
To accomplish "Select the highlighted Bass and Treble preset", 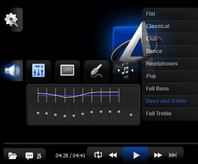I will [170, 101].
